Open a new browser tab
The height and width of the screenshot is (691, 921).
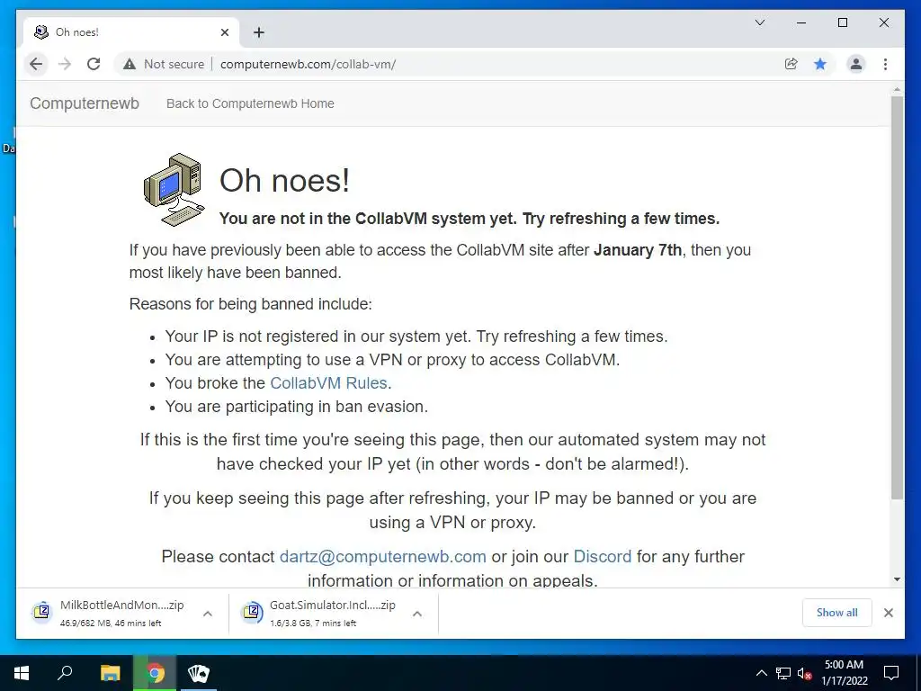(259, 32)
